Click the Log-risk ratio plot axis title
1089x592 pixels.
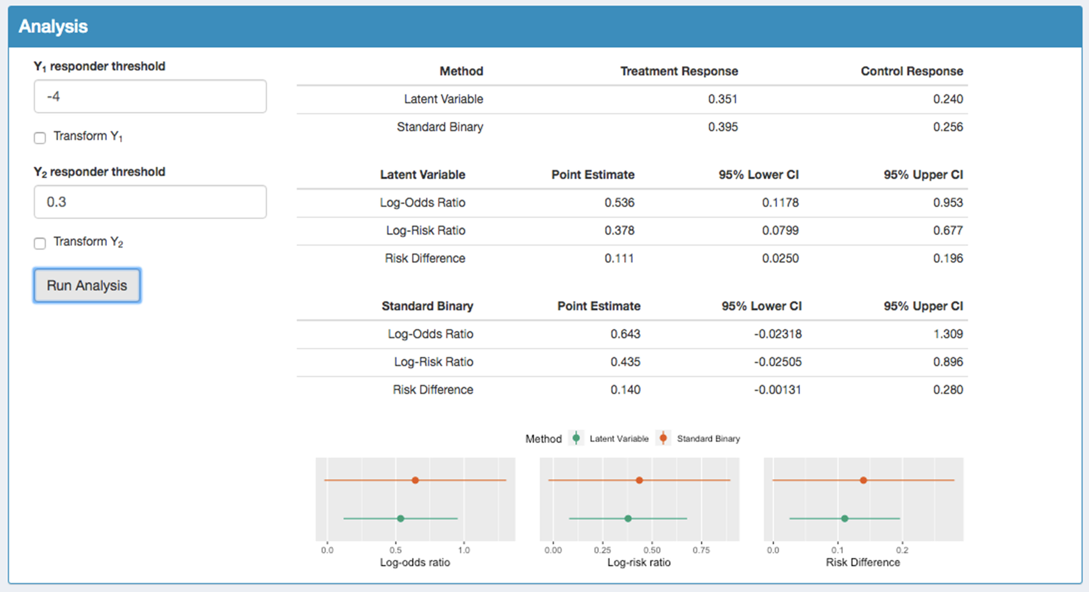pyautogui.click(x=639, y=562)
